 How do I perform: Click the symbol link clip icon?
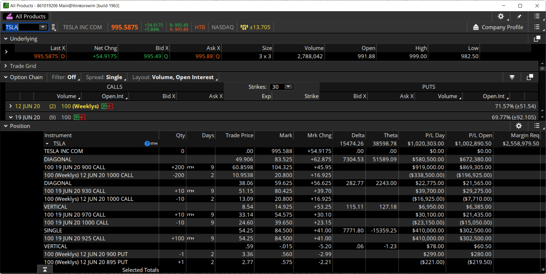(53, 27)
